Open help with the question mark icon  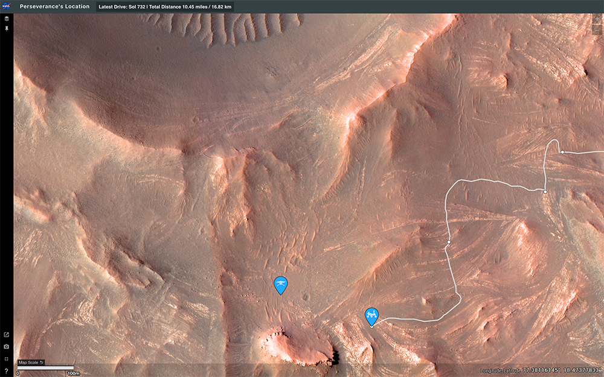coord(7,371)
